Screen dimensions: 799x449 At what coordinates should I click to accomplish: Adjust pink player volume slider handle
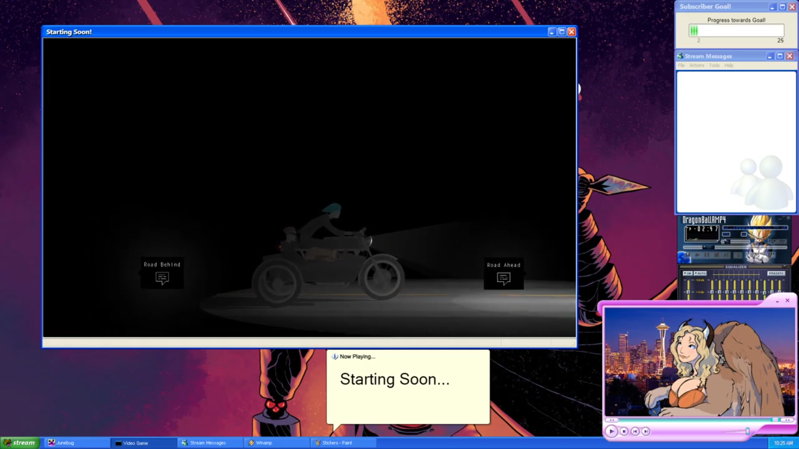point(747,432)
